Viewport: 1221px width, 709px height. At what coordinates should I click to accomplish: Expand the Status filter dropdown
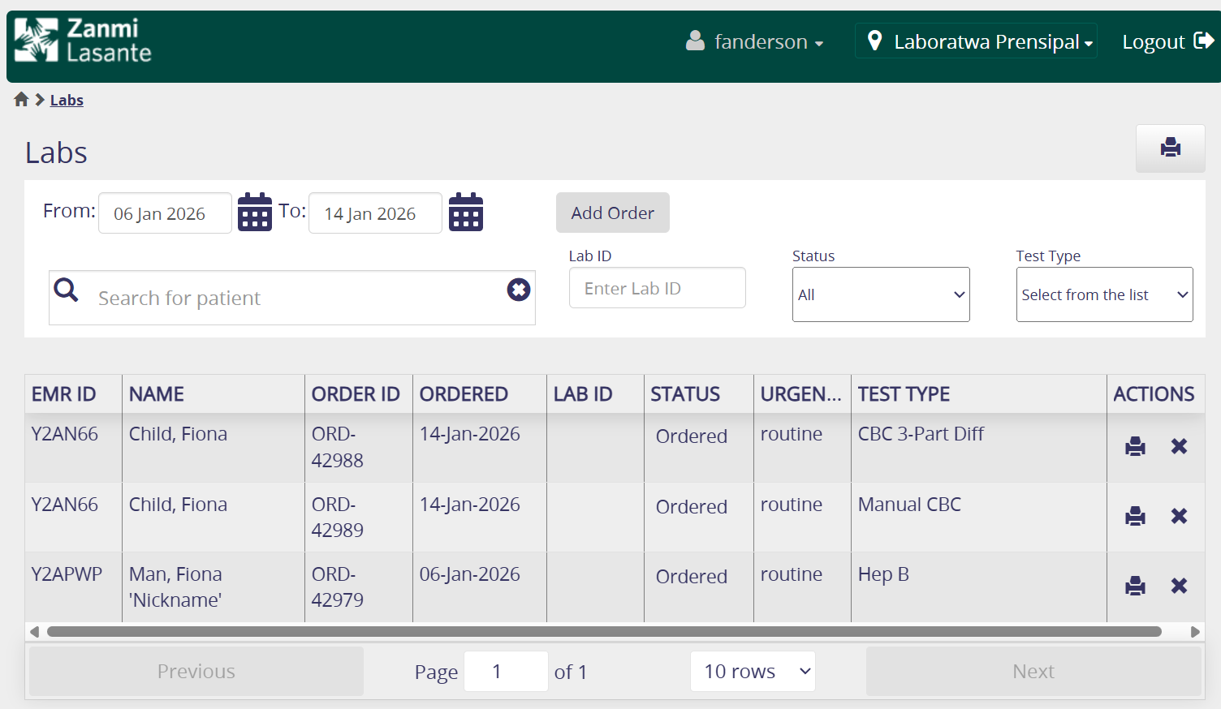coord(880,294)
